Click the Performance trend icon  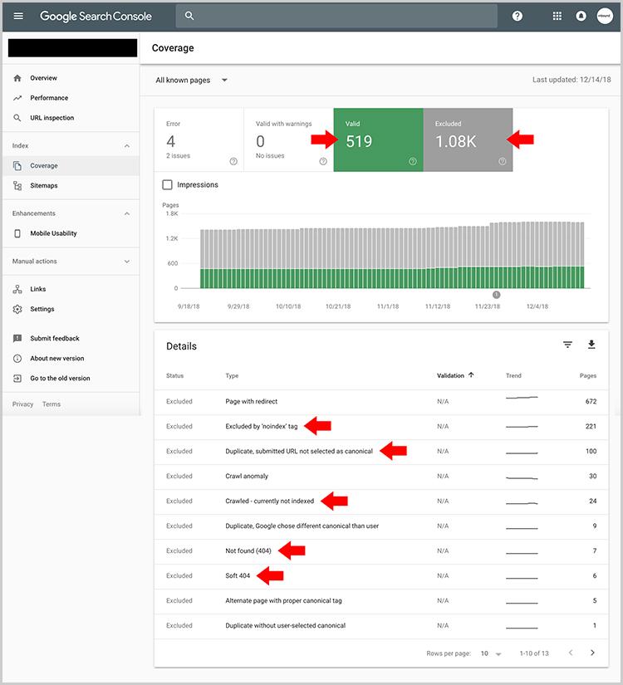click(17, 98)
